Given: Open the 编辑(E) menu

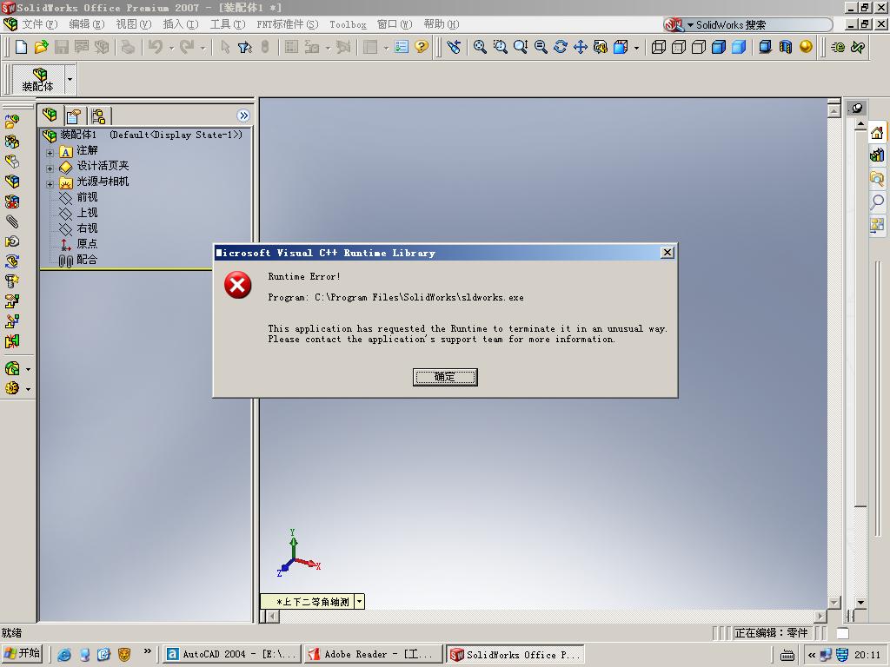Looking at the screenshot, I should [x=87, y=24].
